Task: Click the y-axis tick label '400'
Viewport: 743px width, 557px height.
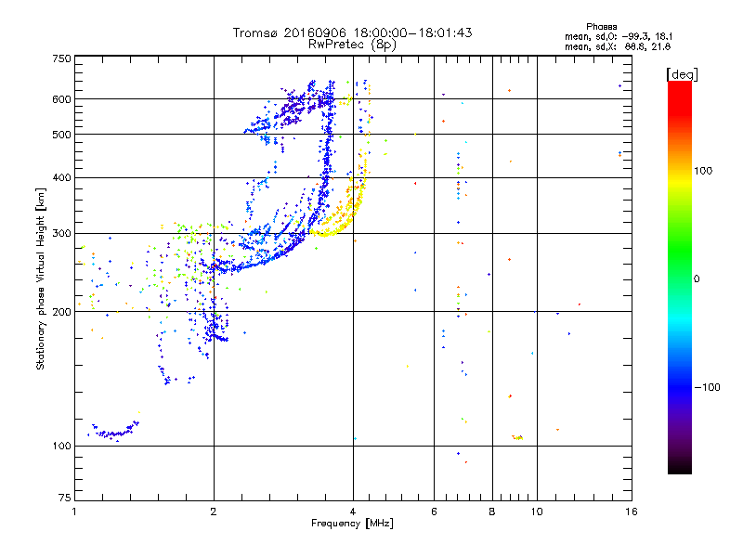Action: click(61, 177)
